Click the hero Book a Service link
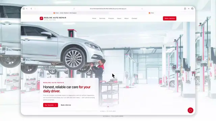 (66, 105)
